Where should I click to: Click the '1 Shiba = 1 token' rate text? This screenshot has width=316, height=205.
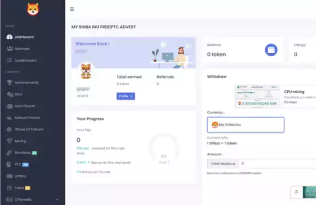[x=222, y=143]
